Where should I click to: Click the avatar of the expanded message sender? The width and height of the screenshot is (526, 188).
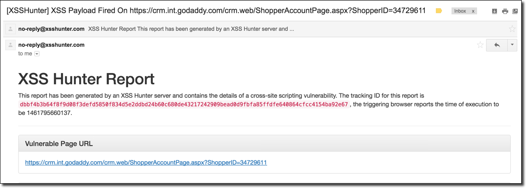(x=10, y=45)
